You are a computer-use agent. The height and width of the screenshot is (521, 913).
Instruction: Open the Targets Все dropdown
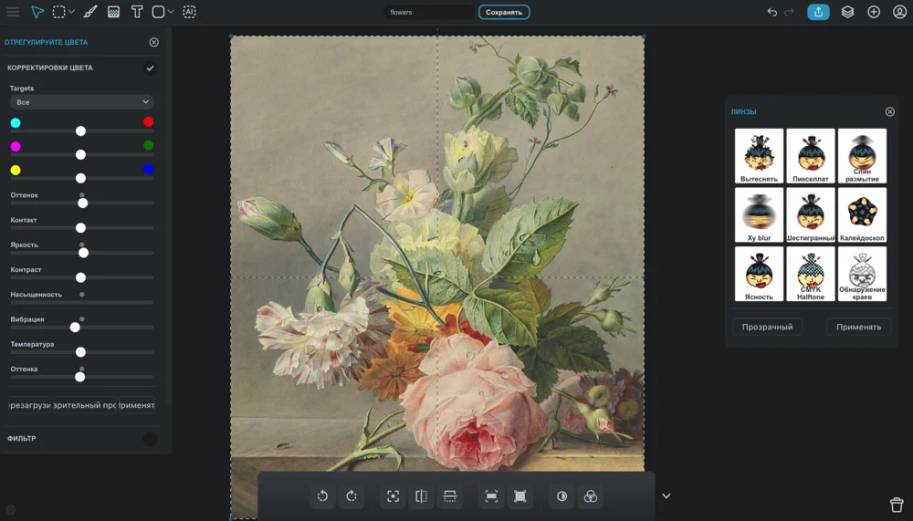click(81, 102)
